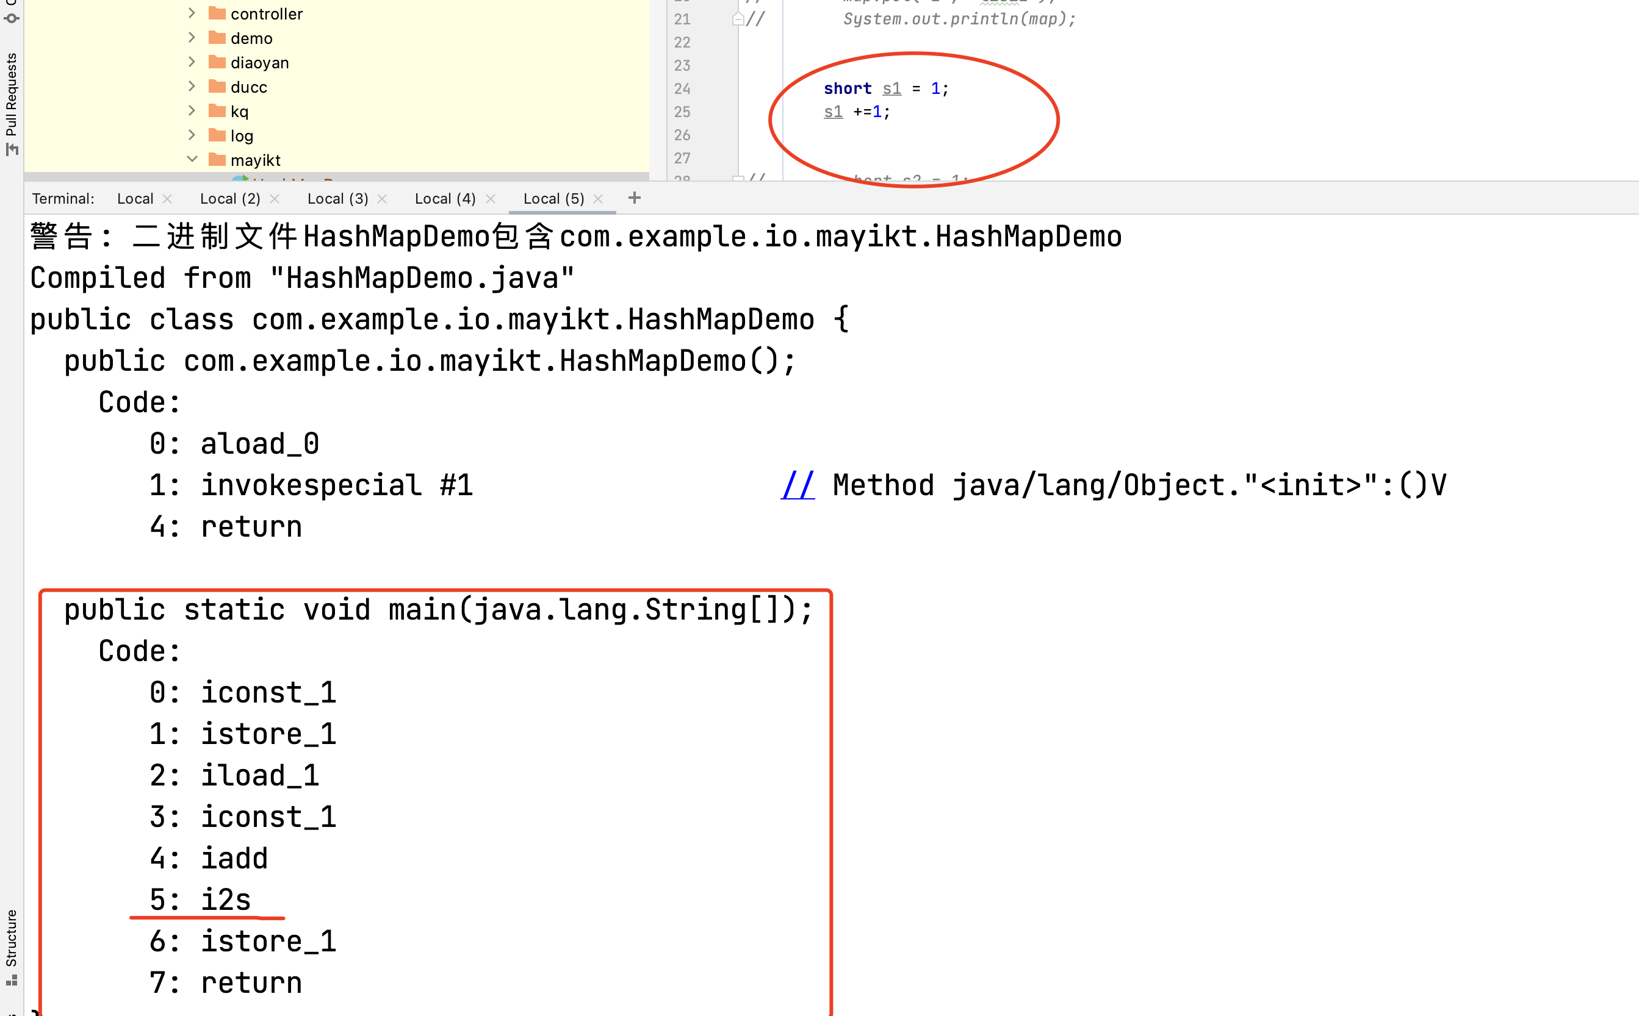This screenshot has width=1639, height=1016.
Task: Expand the demo folder
Action: [x=192, y=37]
